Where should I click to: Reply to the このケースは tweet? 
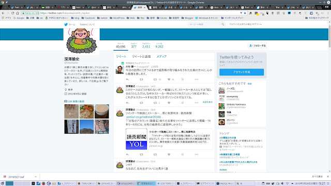127,103
